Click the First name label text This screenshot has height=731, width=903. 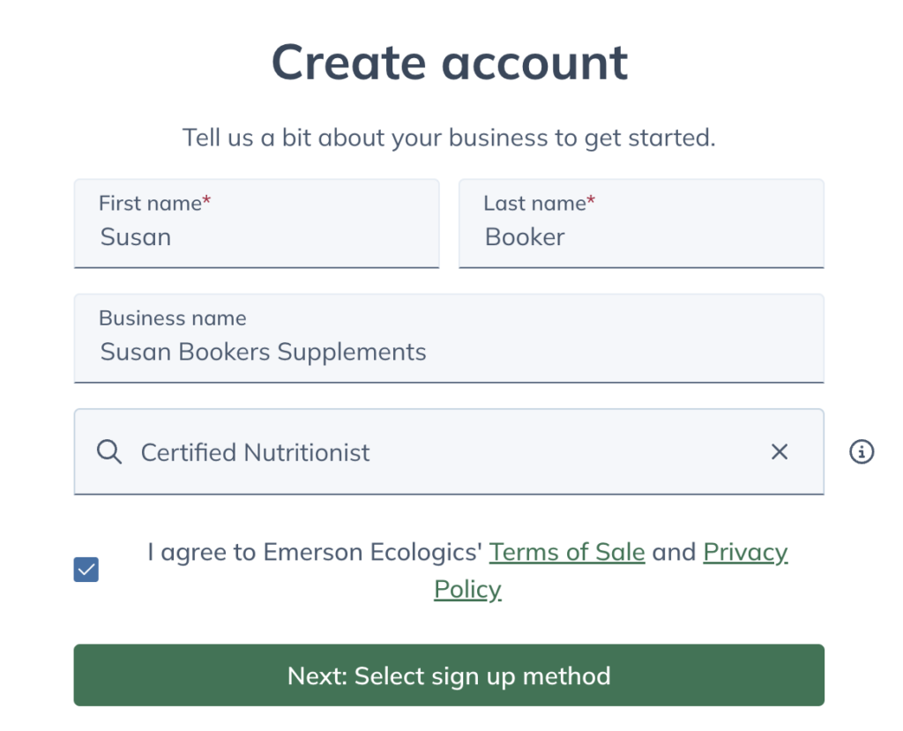149,204
